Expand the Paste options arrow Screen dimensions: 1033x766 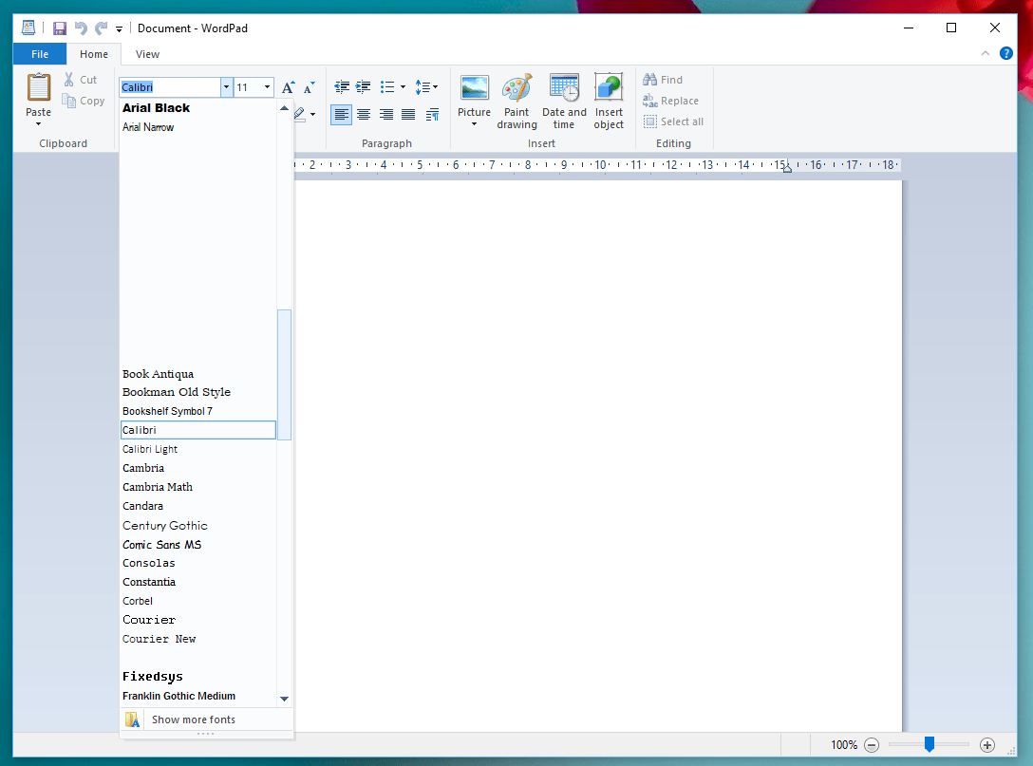(38, 123)
